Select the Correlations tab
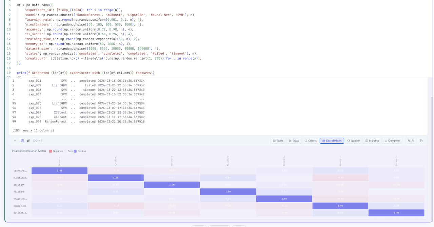The width and height of the screenshot is (434, 227). (332, 141)
